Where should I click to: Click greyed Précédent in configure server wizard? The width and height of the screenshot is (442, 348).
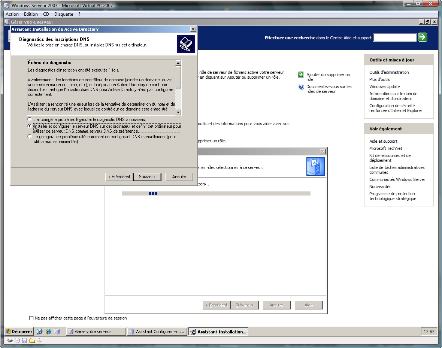(217, 305)
